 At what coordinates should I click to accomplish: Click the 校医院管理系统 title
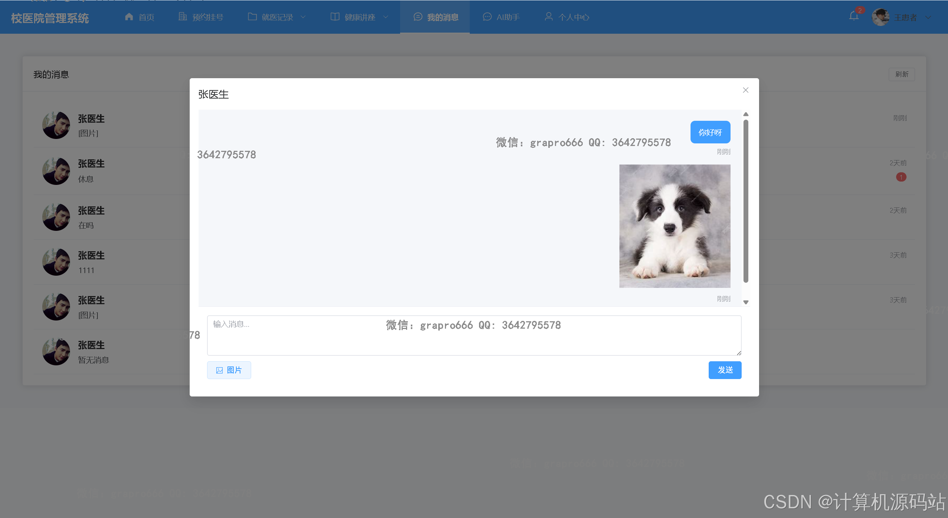50,18
